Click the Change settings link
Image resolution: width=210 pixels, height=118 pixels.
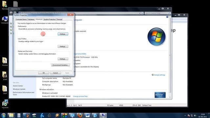pyautogui.click(x=159, y=75)
